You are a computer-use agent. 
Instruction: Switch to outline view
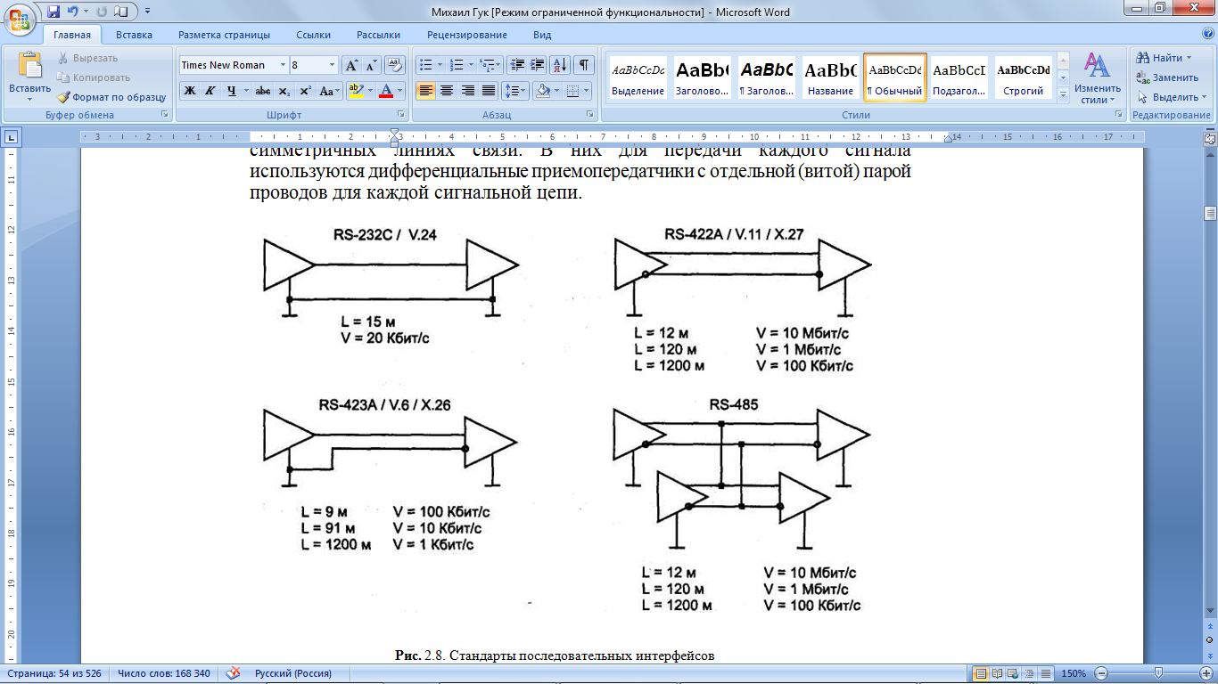coord(1031,673)
